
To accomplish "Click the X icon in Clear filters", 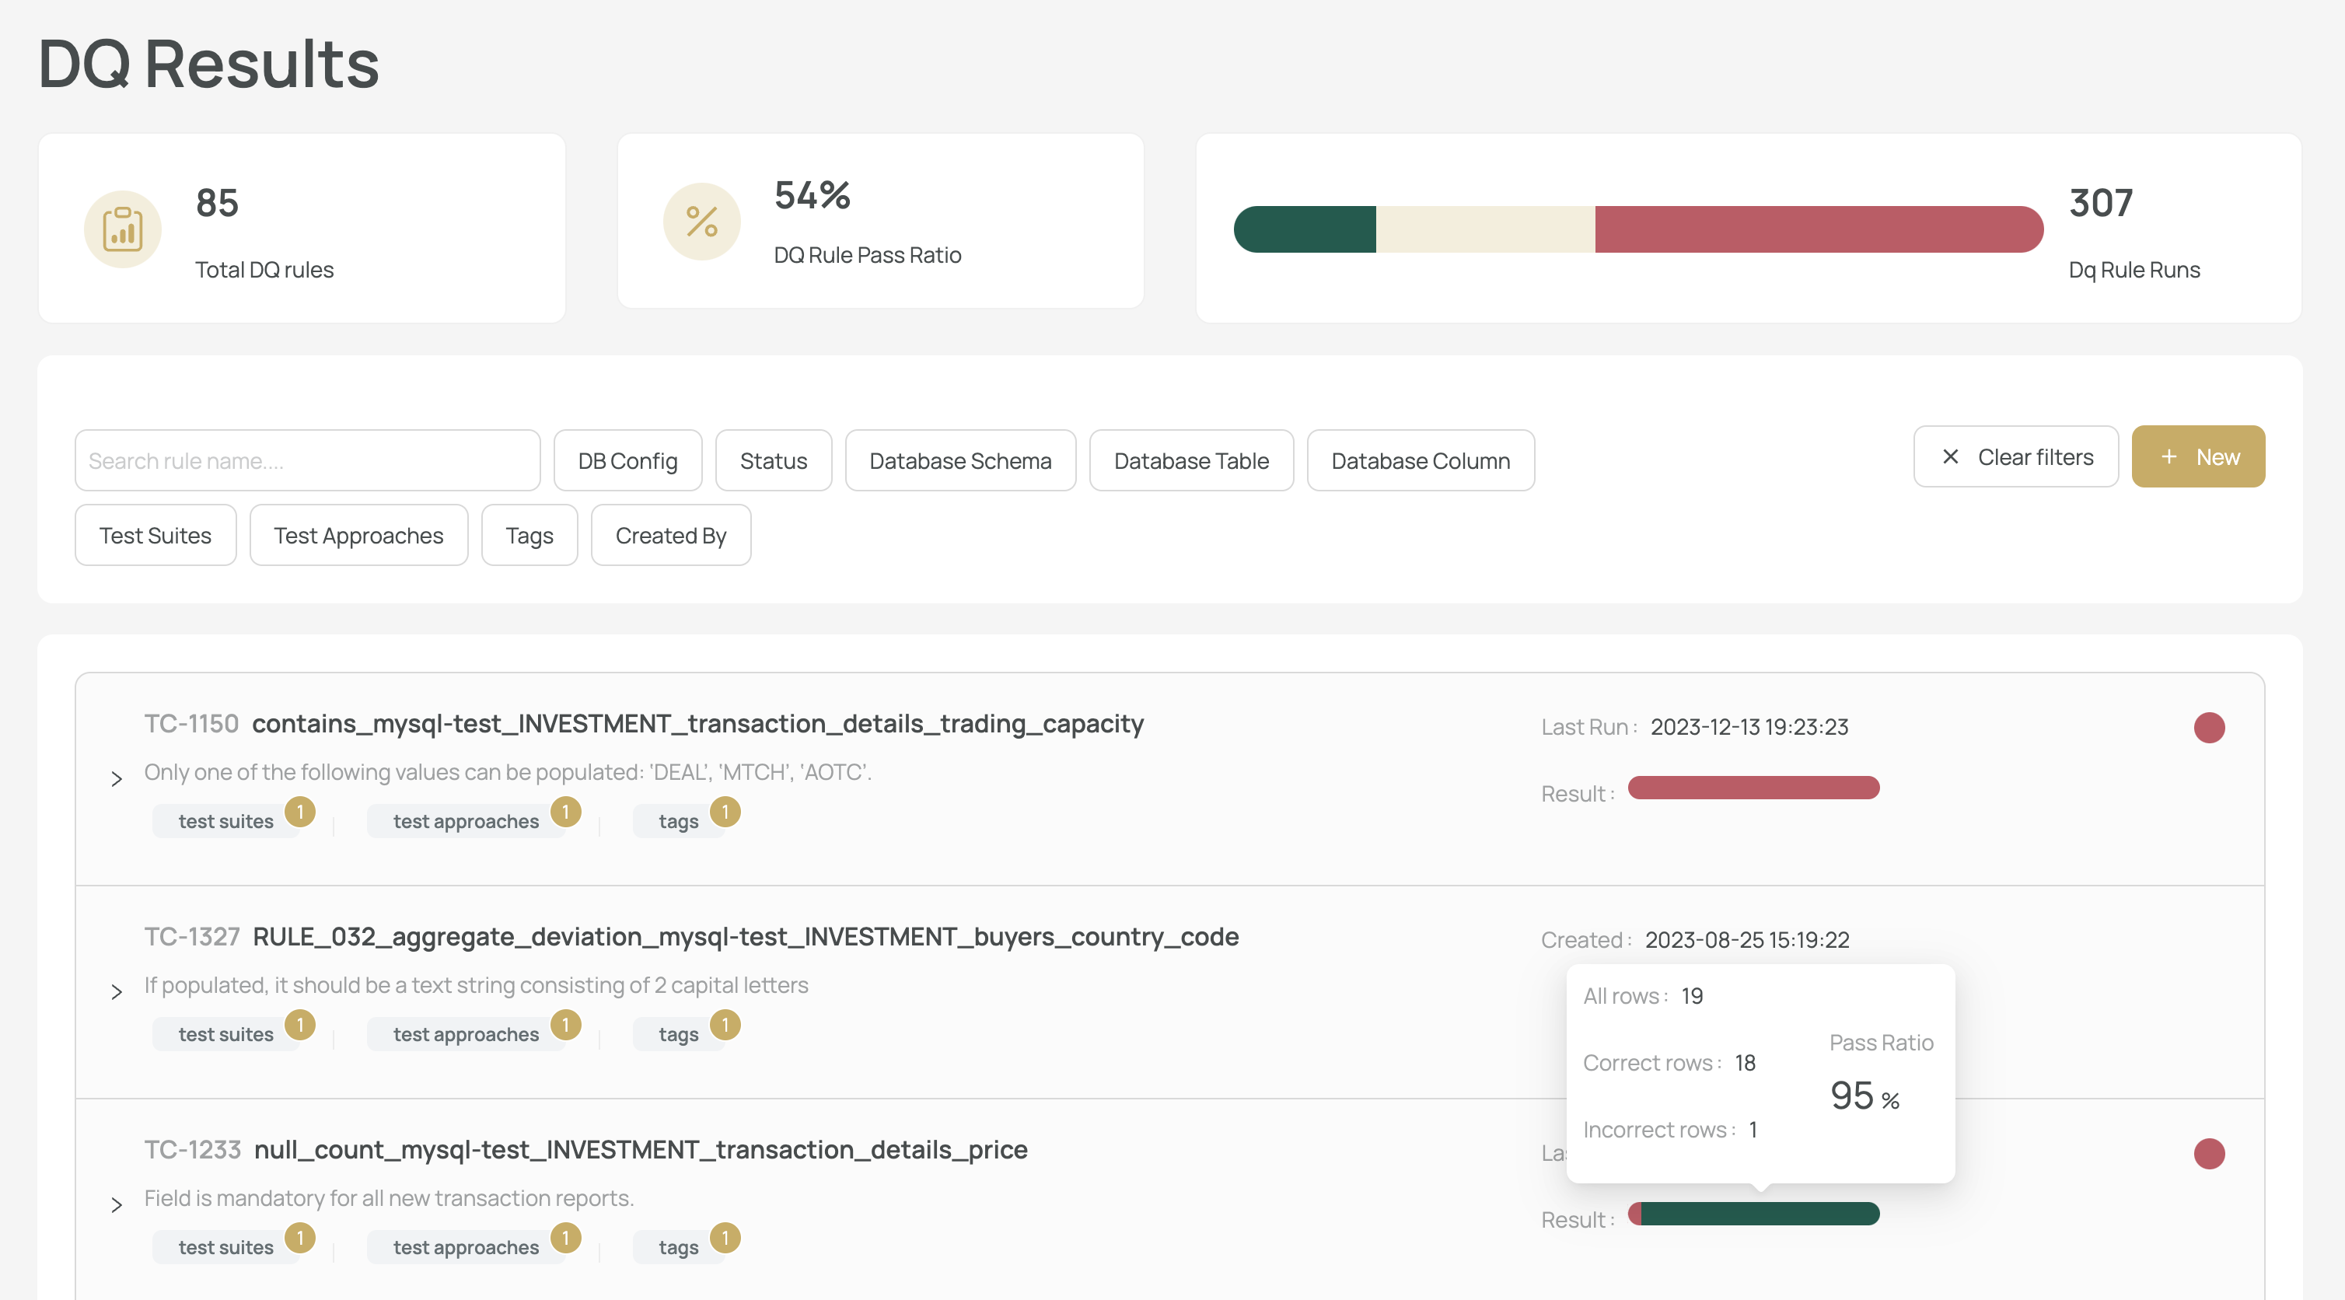I will point(1950,457).
